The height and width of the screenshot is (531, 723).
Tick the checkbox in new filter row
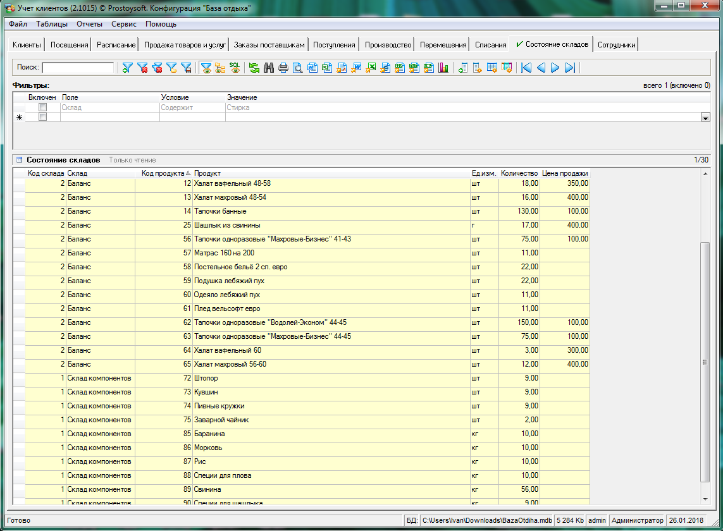(42, 117)
